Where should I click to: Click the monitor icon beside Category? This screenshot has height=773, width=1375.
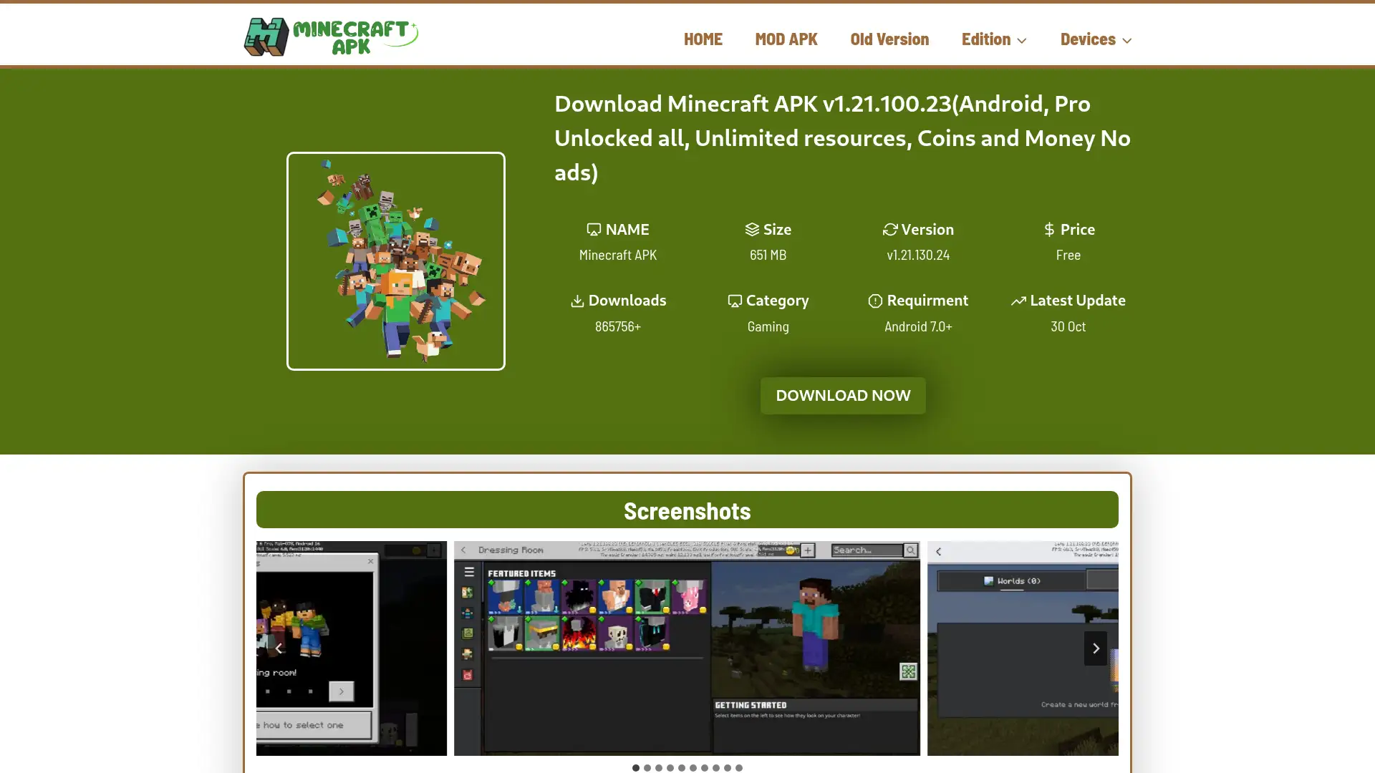click(735, 301)
